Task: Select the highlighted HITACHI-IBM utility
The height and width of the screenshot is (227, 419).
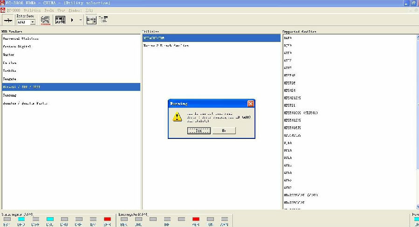Action: (x=212, y=38)
